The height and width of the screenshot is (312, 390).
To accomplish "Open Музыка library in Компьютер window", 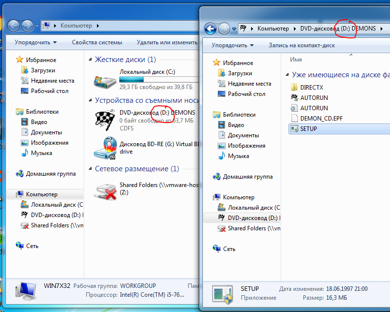I will point(41,153).
